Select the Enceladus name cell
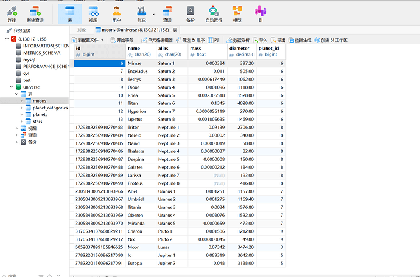This screenshot has height=277, width=420. tap(141, 72)
